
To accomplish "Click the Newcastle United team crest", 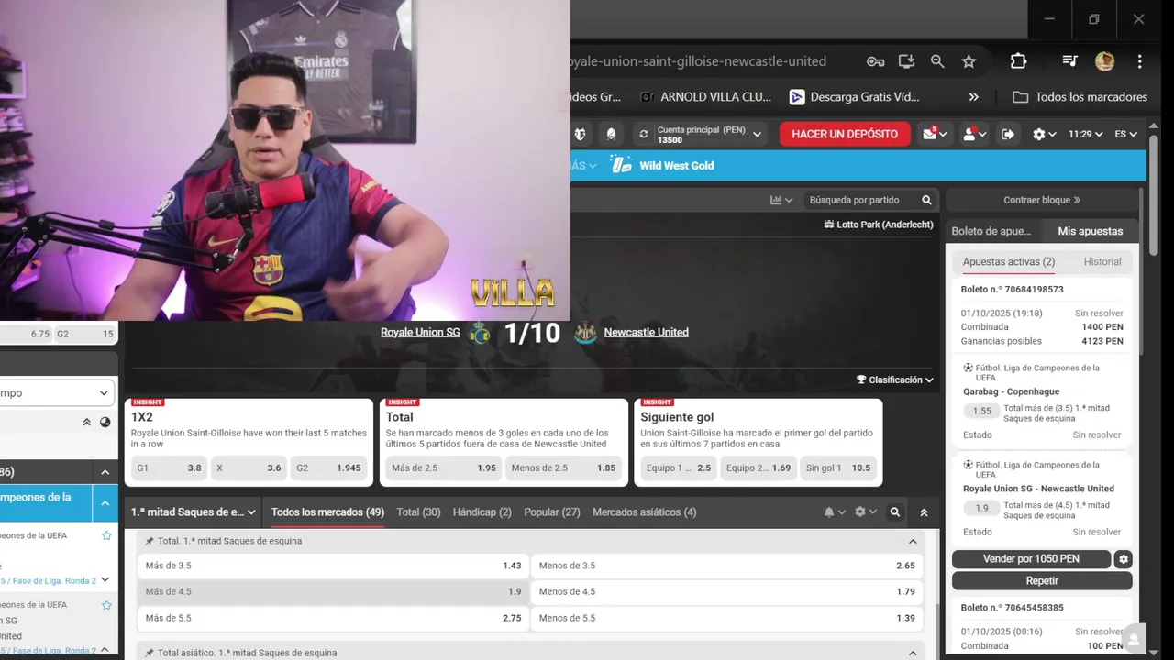I will pyautogui.click(x=585, y=333).
